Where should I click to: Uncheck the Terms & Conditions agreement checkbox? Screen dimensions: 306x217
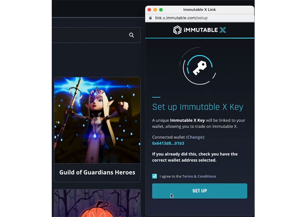[x=154, y=176]
